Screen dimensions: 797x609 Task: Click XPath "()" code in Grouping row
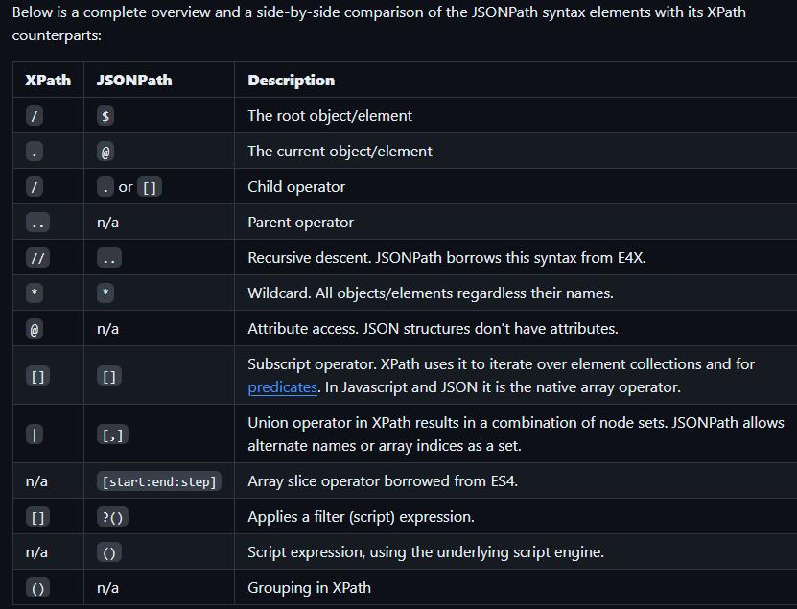coord(38,588)
